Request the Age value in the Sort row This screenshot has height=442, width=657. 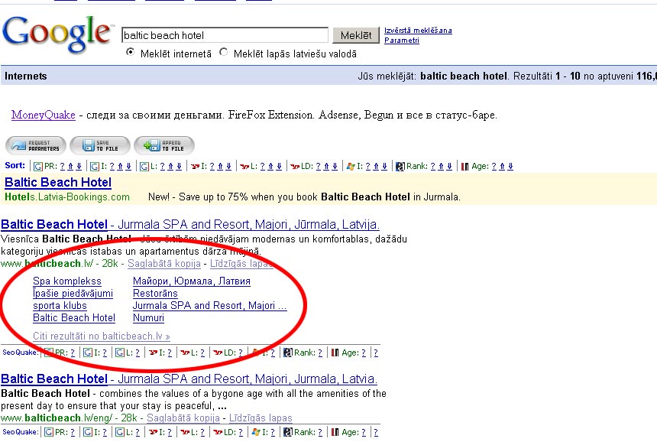point(494,167)
